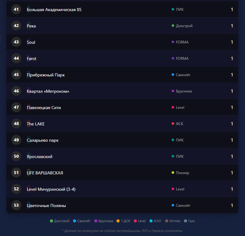Screen dimensions: 245x236
Task: Select the Цветочные Поляны row
Action: [x=46, y=205]
